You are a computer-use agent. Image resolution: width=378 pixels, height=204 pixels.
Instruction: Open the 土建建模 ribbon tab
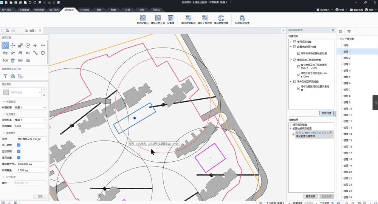24,10
